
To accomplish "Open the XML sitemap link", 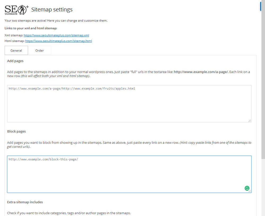I will [56, 35].
